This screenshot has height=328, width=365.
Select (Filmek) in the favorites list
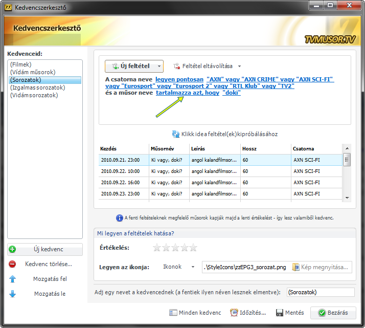(x=21, y=64)
